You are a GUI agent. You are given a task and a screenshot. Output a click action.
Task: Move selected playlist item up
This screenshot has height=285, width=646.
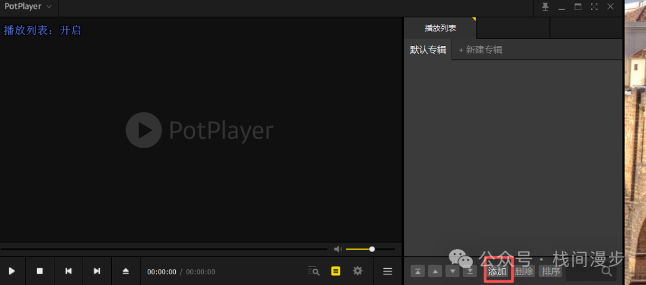click(x=435, y=271)
